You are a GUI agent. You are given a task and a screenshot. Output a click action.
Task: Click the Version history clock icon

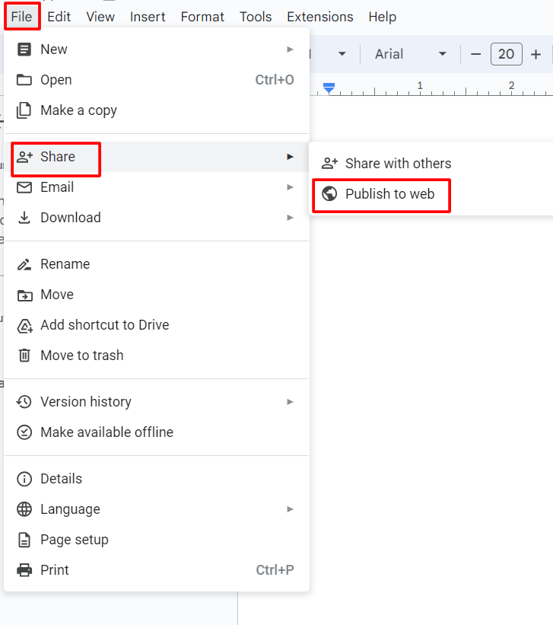(x=24, y=402)
